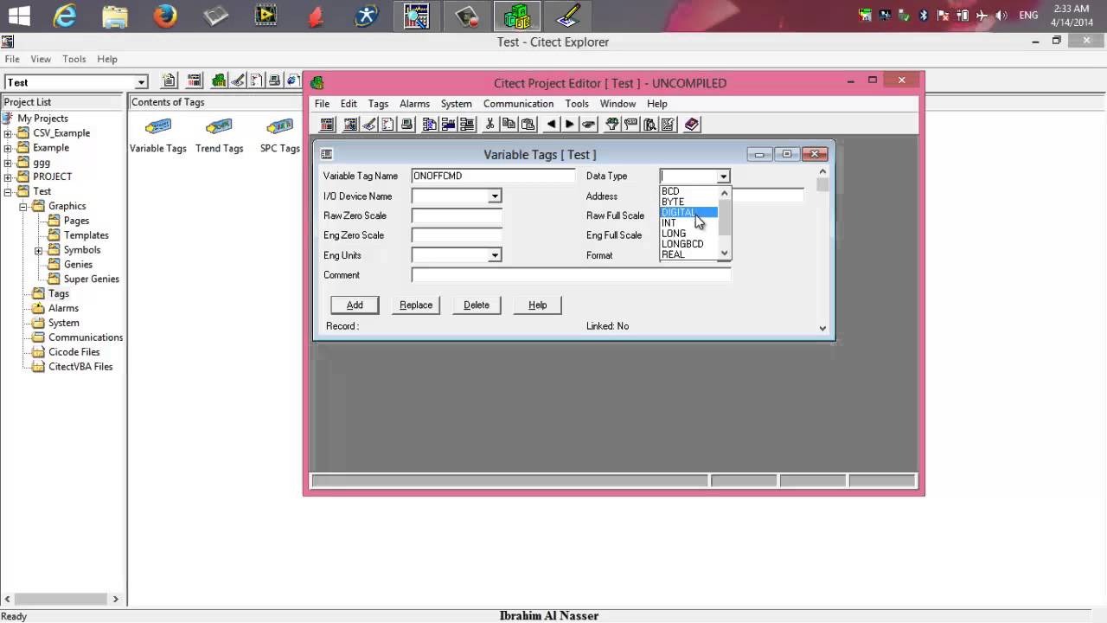Open File Explorer folder icon on taskbar

pos(114,16)
